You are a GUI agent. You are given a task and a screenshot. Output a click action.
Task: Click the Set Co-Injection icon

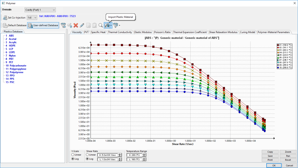[x=5, y=17]
